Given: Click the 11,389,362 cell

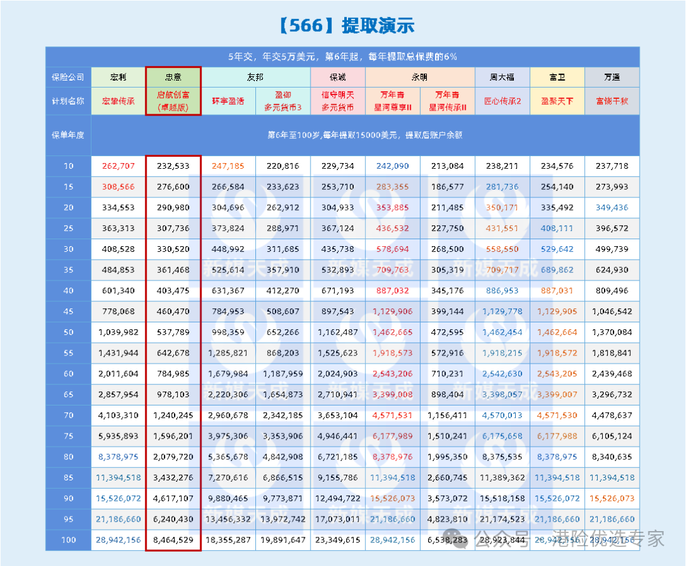Looking at the screenshot, I should pos(502,478).
